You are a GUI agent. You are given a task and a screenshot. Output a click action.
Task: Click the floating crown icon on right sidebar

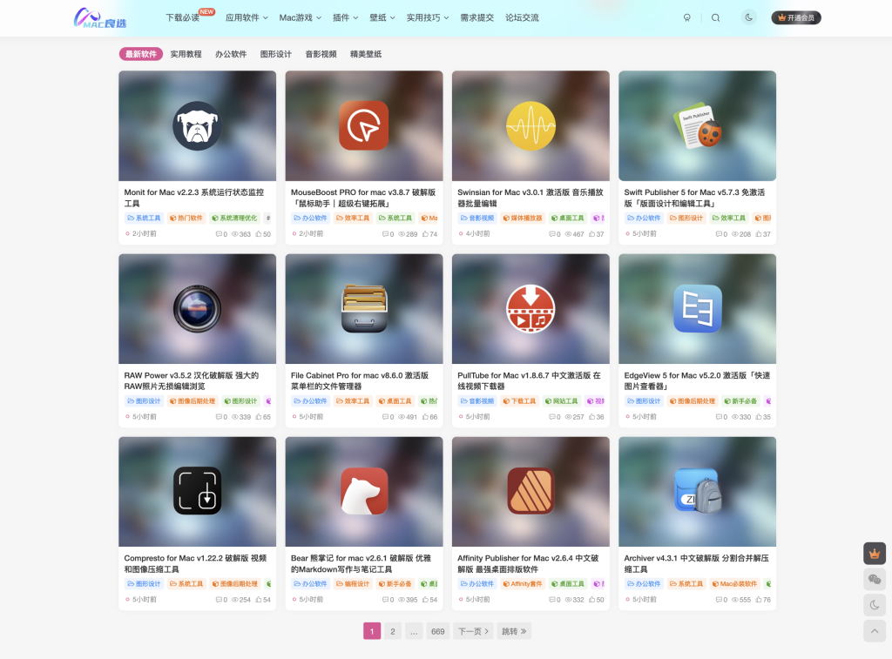click(x=874, y=554)
